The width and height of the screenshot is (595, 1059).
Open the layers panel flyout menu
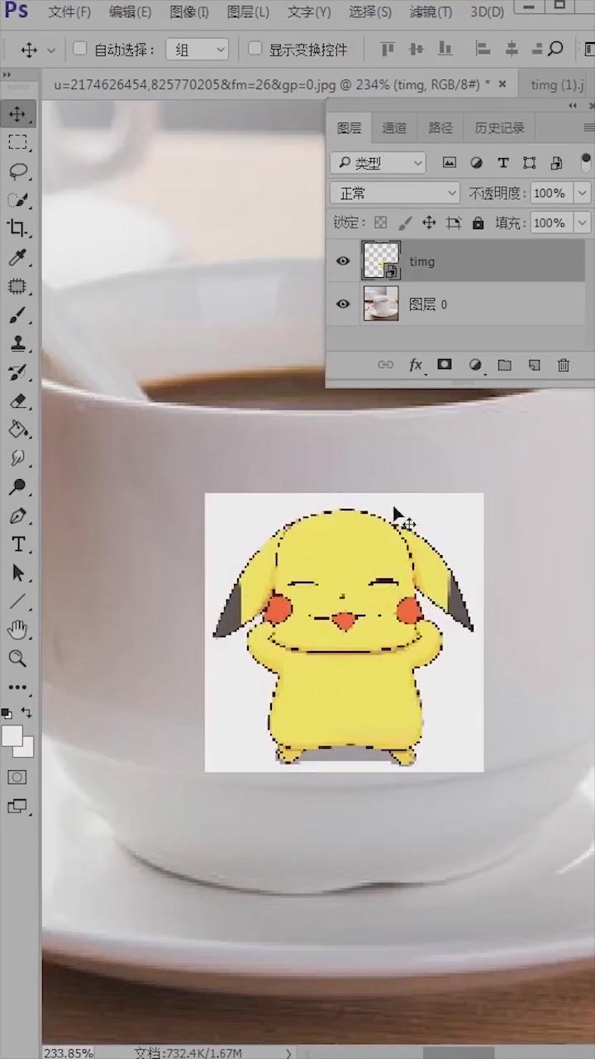(x=588, y=127)
